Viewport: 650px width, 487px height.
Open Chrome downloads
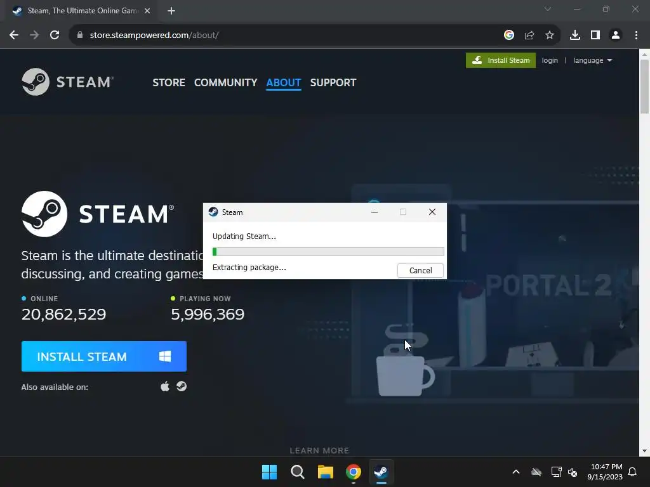(x=575, y=36)
